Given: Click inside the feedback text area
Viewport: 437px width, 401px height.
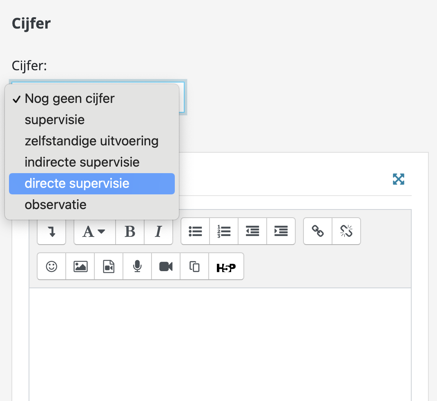Looking at the screenshot, I should click(220, 344).
